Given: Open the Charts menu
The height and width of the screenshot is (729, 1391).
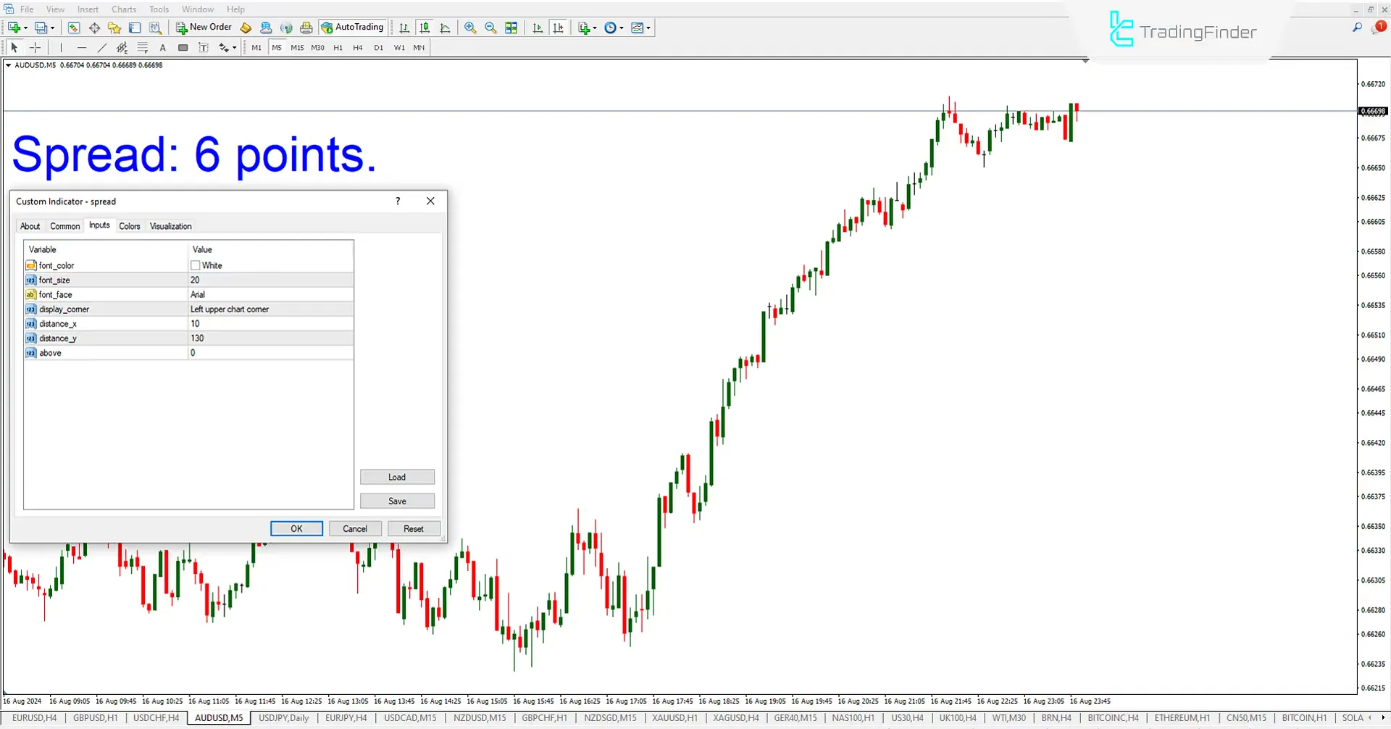Looking at the screenshot, I should pyautogui.click(x=123, y=9).
